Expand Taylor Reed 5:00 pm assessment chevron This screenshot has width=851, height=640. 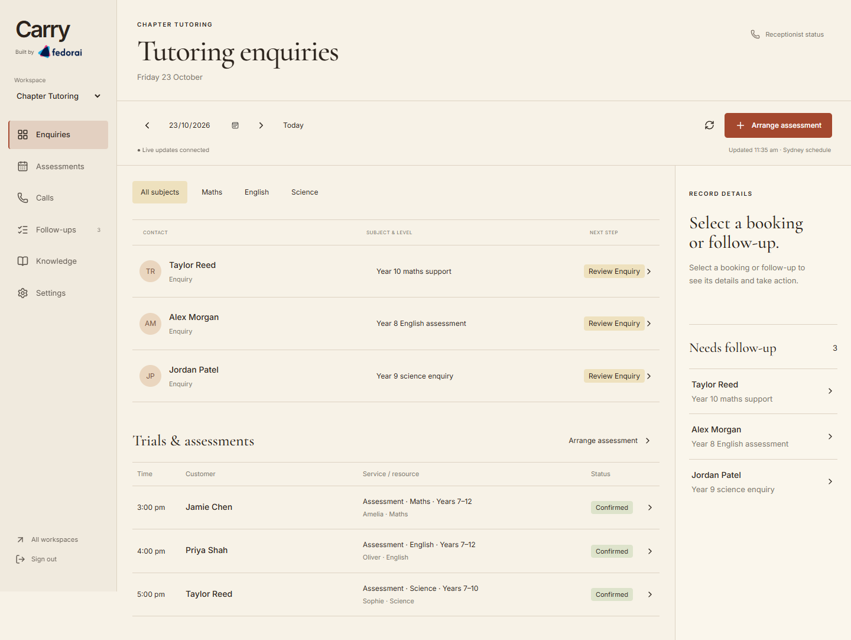650,594
